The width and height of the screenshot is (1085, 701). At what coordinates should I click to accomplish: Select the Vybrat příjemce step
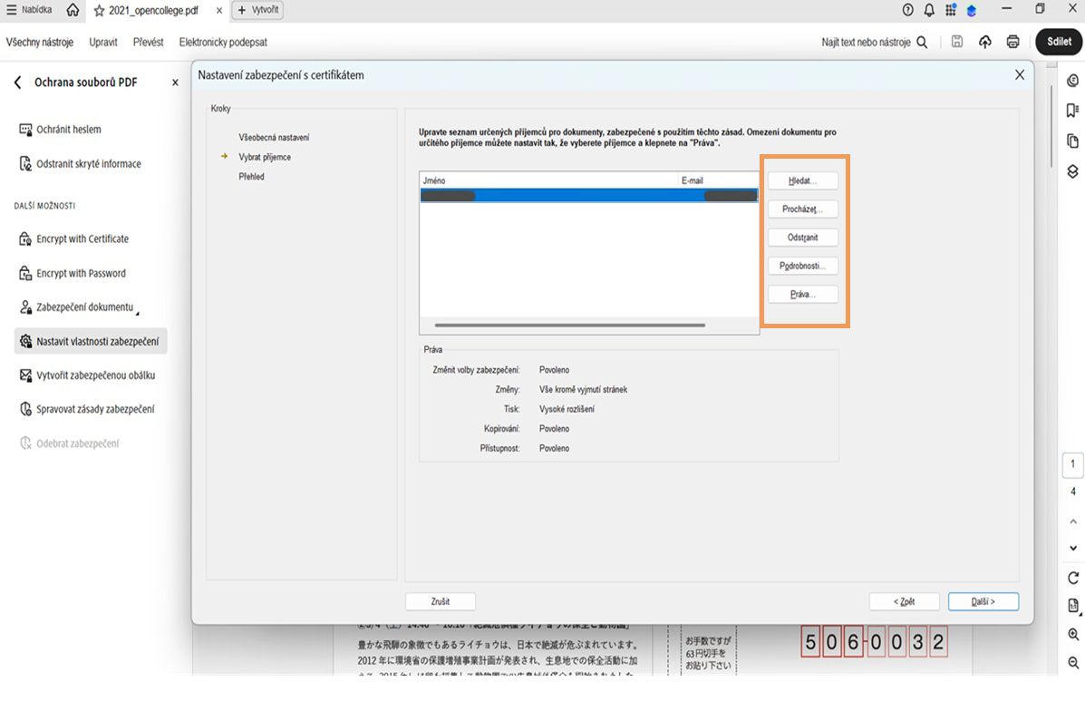[x=265, y=157]
